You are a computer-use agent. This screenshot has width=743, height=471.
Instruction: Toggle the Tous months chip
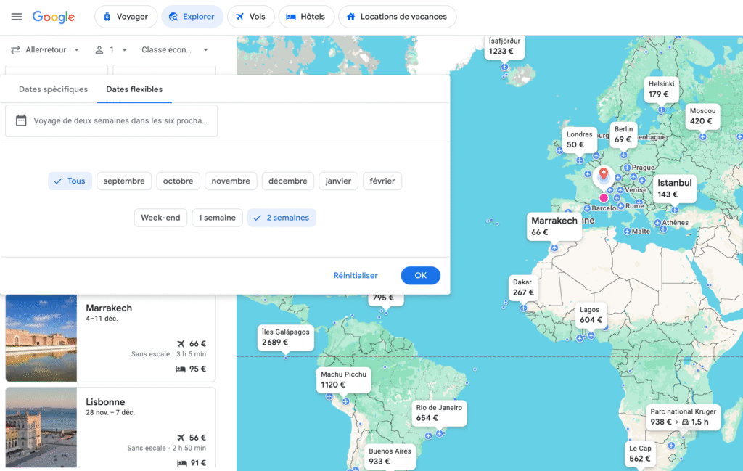[x=70, y=181]
